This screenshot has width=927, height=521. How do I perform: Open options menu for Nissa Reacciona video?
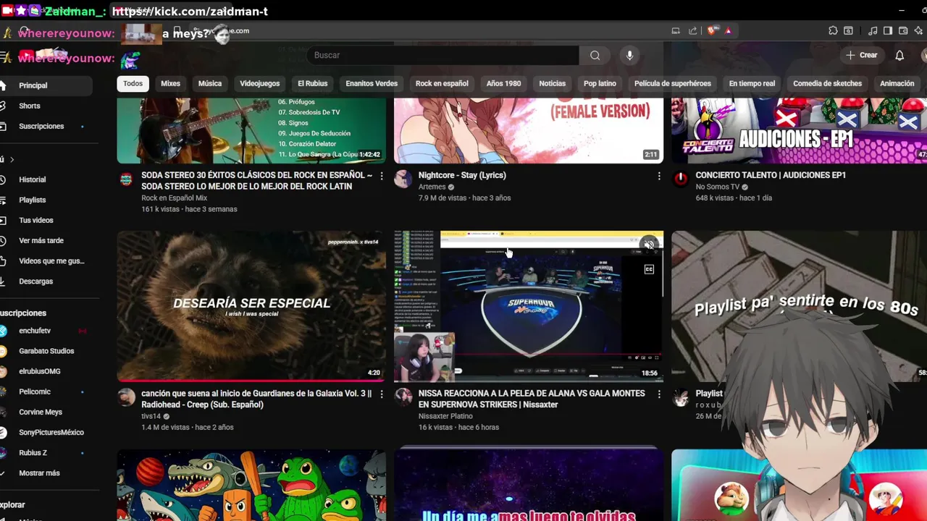tap(658, 394)
